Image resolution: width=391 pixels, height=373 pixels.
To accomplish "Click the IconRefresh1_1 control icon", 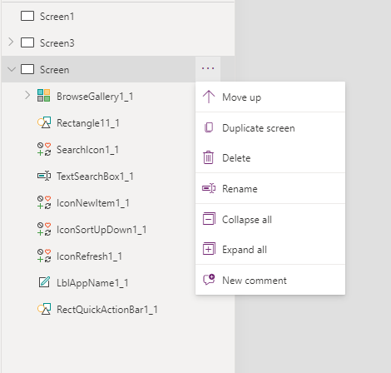I will 44,256.
